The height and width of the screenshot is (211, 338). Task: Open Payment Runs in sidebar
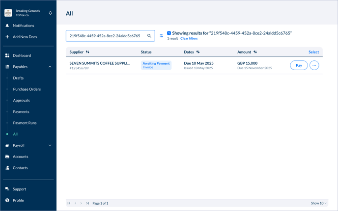pyautogui.click(x=25, y=123)
